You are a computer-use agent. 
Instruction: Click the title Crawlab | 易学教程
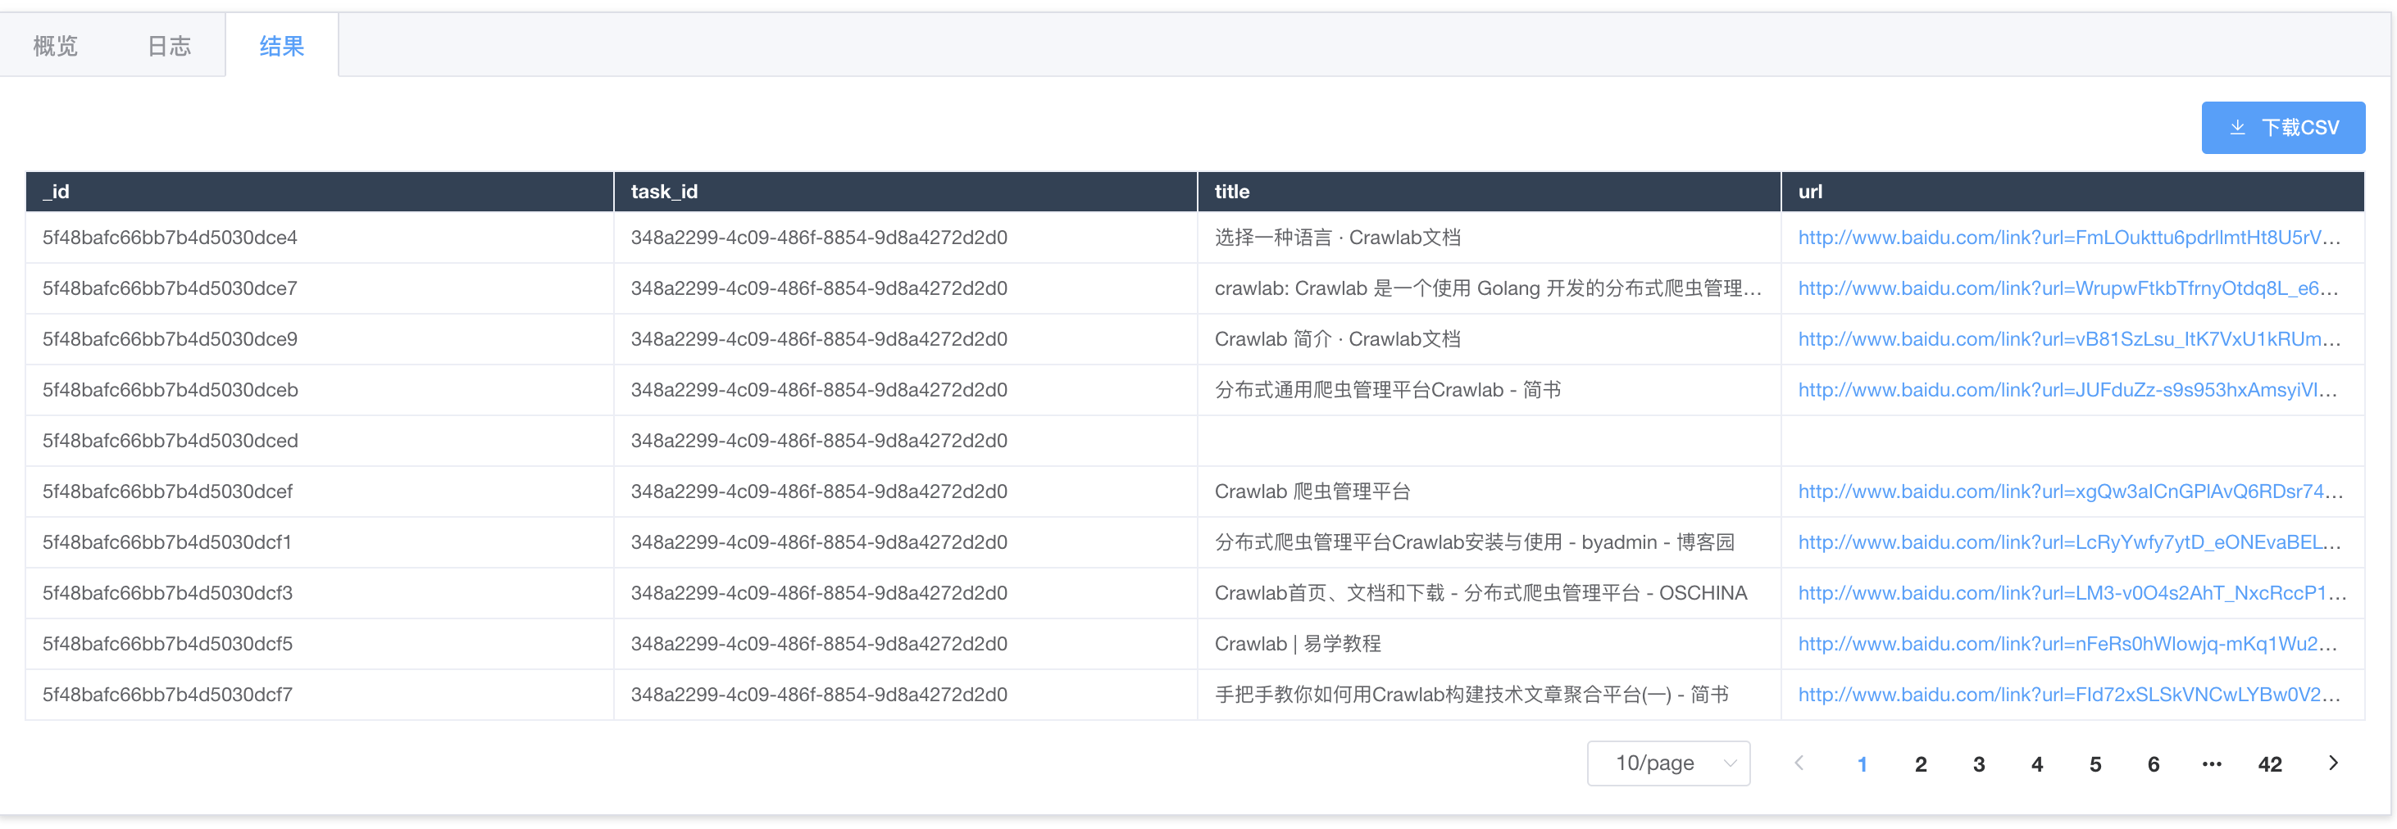[1297, 643]
